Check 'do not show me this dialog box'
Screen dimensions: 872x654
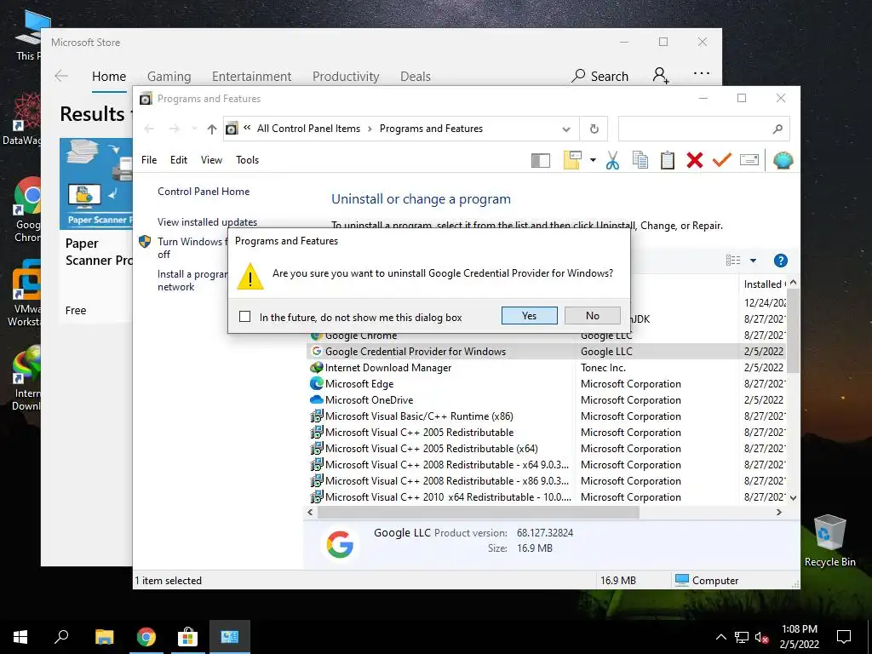[x=244, y=317]
